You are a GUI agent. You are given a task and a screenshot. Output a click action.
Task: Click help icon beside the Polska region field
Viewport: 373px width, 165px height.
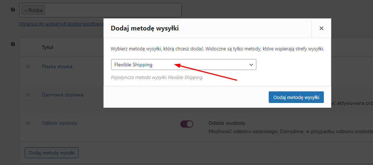tap(13, 10)
